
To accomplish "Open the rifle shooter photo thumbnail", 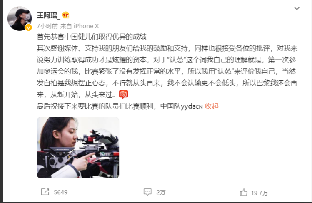I will click(78, 148).
